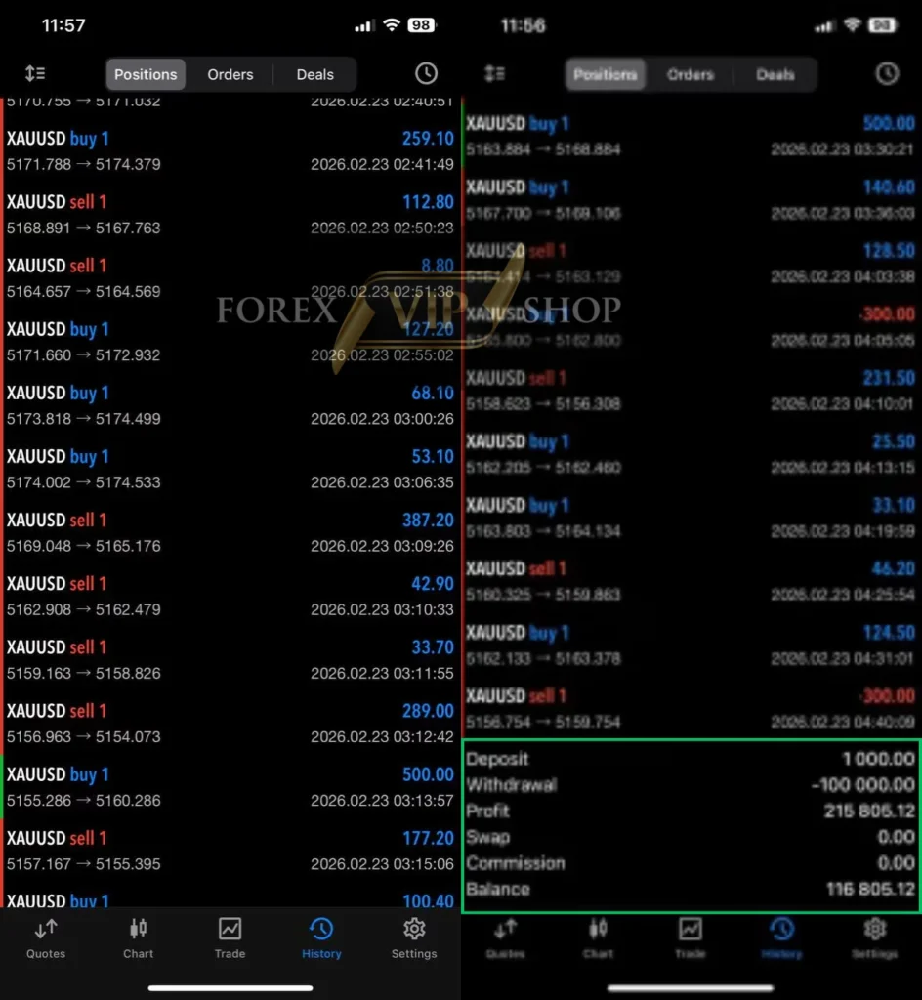Tap the Withdrawal amount -100 000.00

(863, 784)
